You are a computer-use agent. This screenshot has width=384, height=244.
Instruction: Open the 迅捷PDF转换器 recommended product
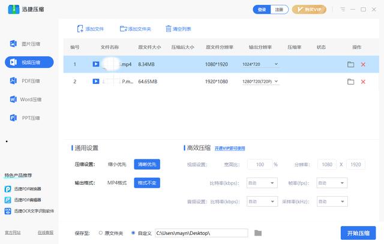coord(23,189)
